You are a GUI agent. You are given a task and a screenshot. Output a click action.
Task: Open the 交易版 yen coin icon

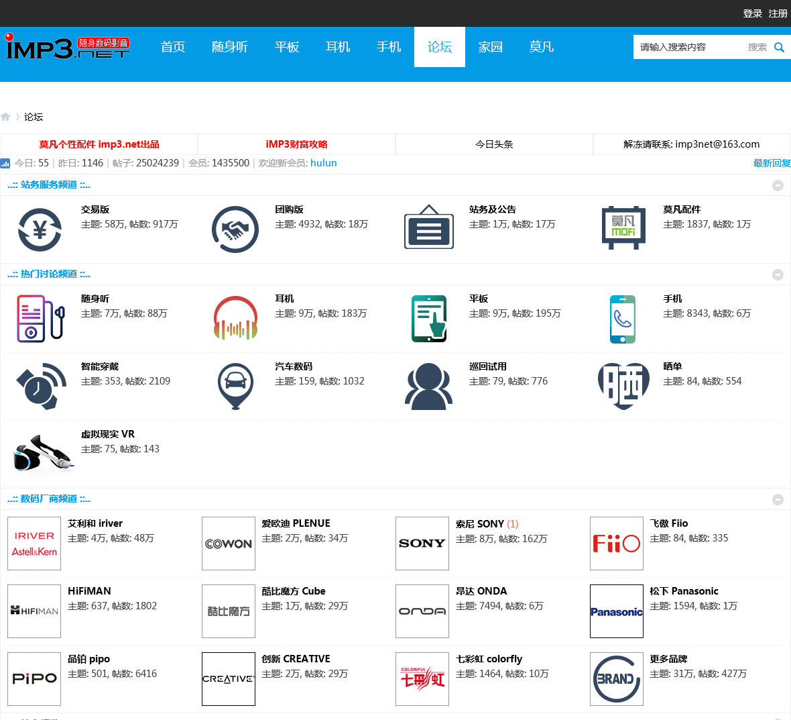[40, 229]
